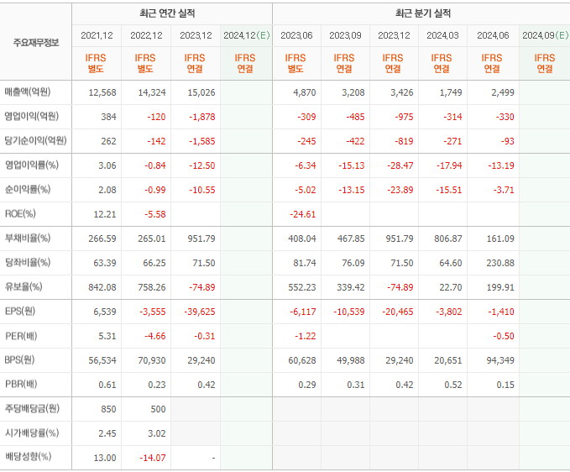This screenshot has height=472, width=570.
Task: Click the -0.50 PER value
Action: (504, 337)
